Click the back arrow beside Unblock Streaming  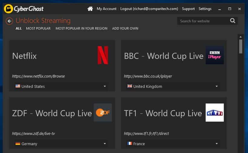9,21
